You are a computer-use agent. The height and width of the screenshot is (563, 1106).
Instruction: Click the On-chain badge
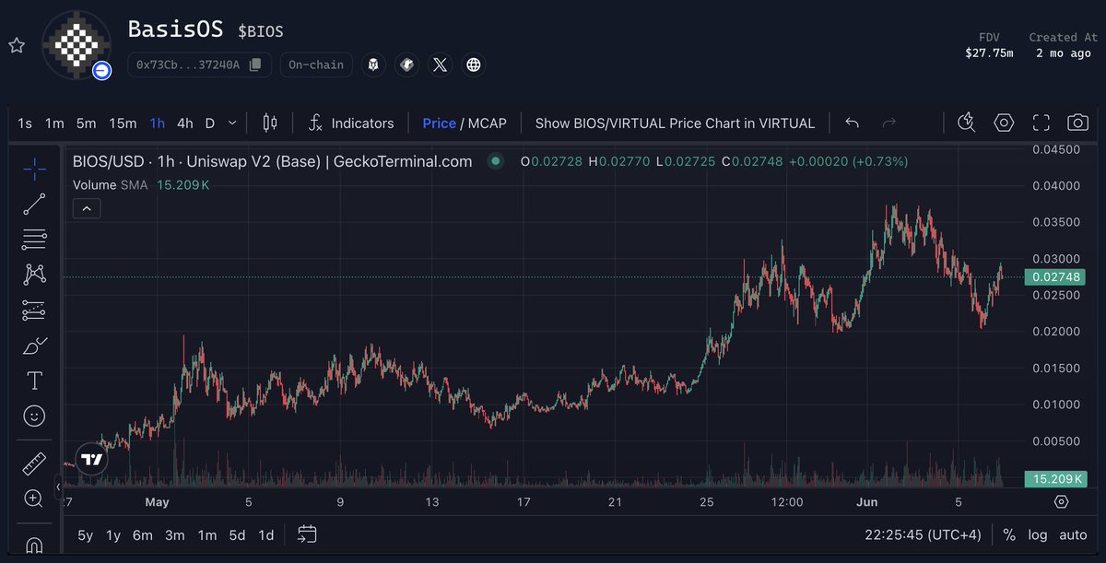pos(316,65)
